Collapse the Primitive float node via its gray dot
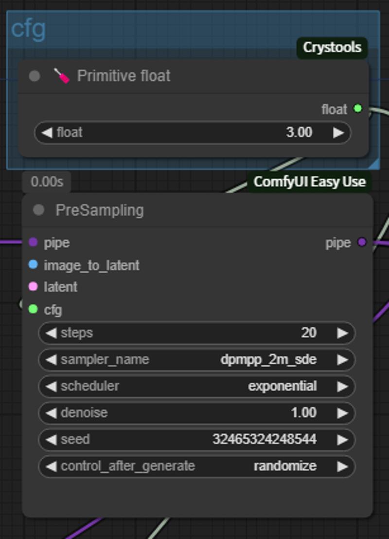This screenshot has width=389, height=539. [34, 76]
